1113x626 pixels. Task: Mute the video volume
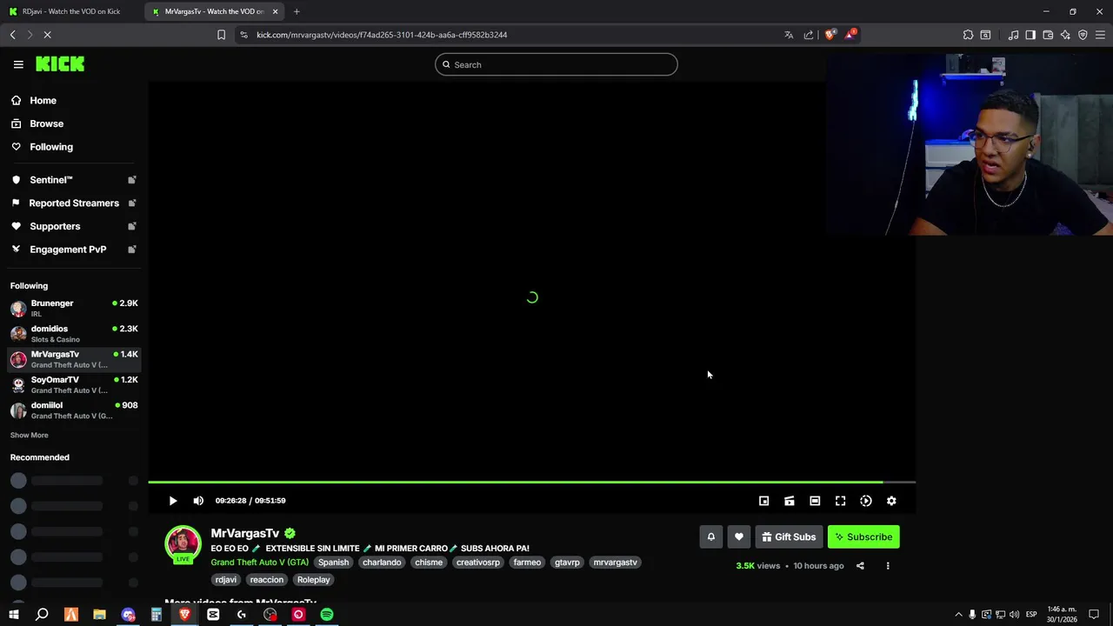pyautogui.click(x=198, y=501)
